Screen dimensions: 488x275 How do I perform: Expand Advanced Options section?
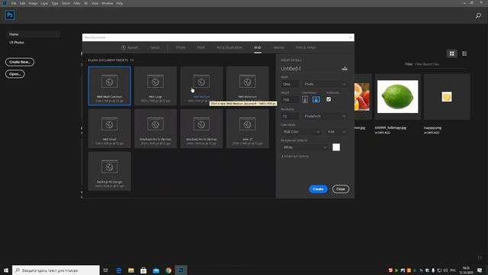[x=295, y=156]
